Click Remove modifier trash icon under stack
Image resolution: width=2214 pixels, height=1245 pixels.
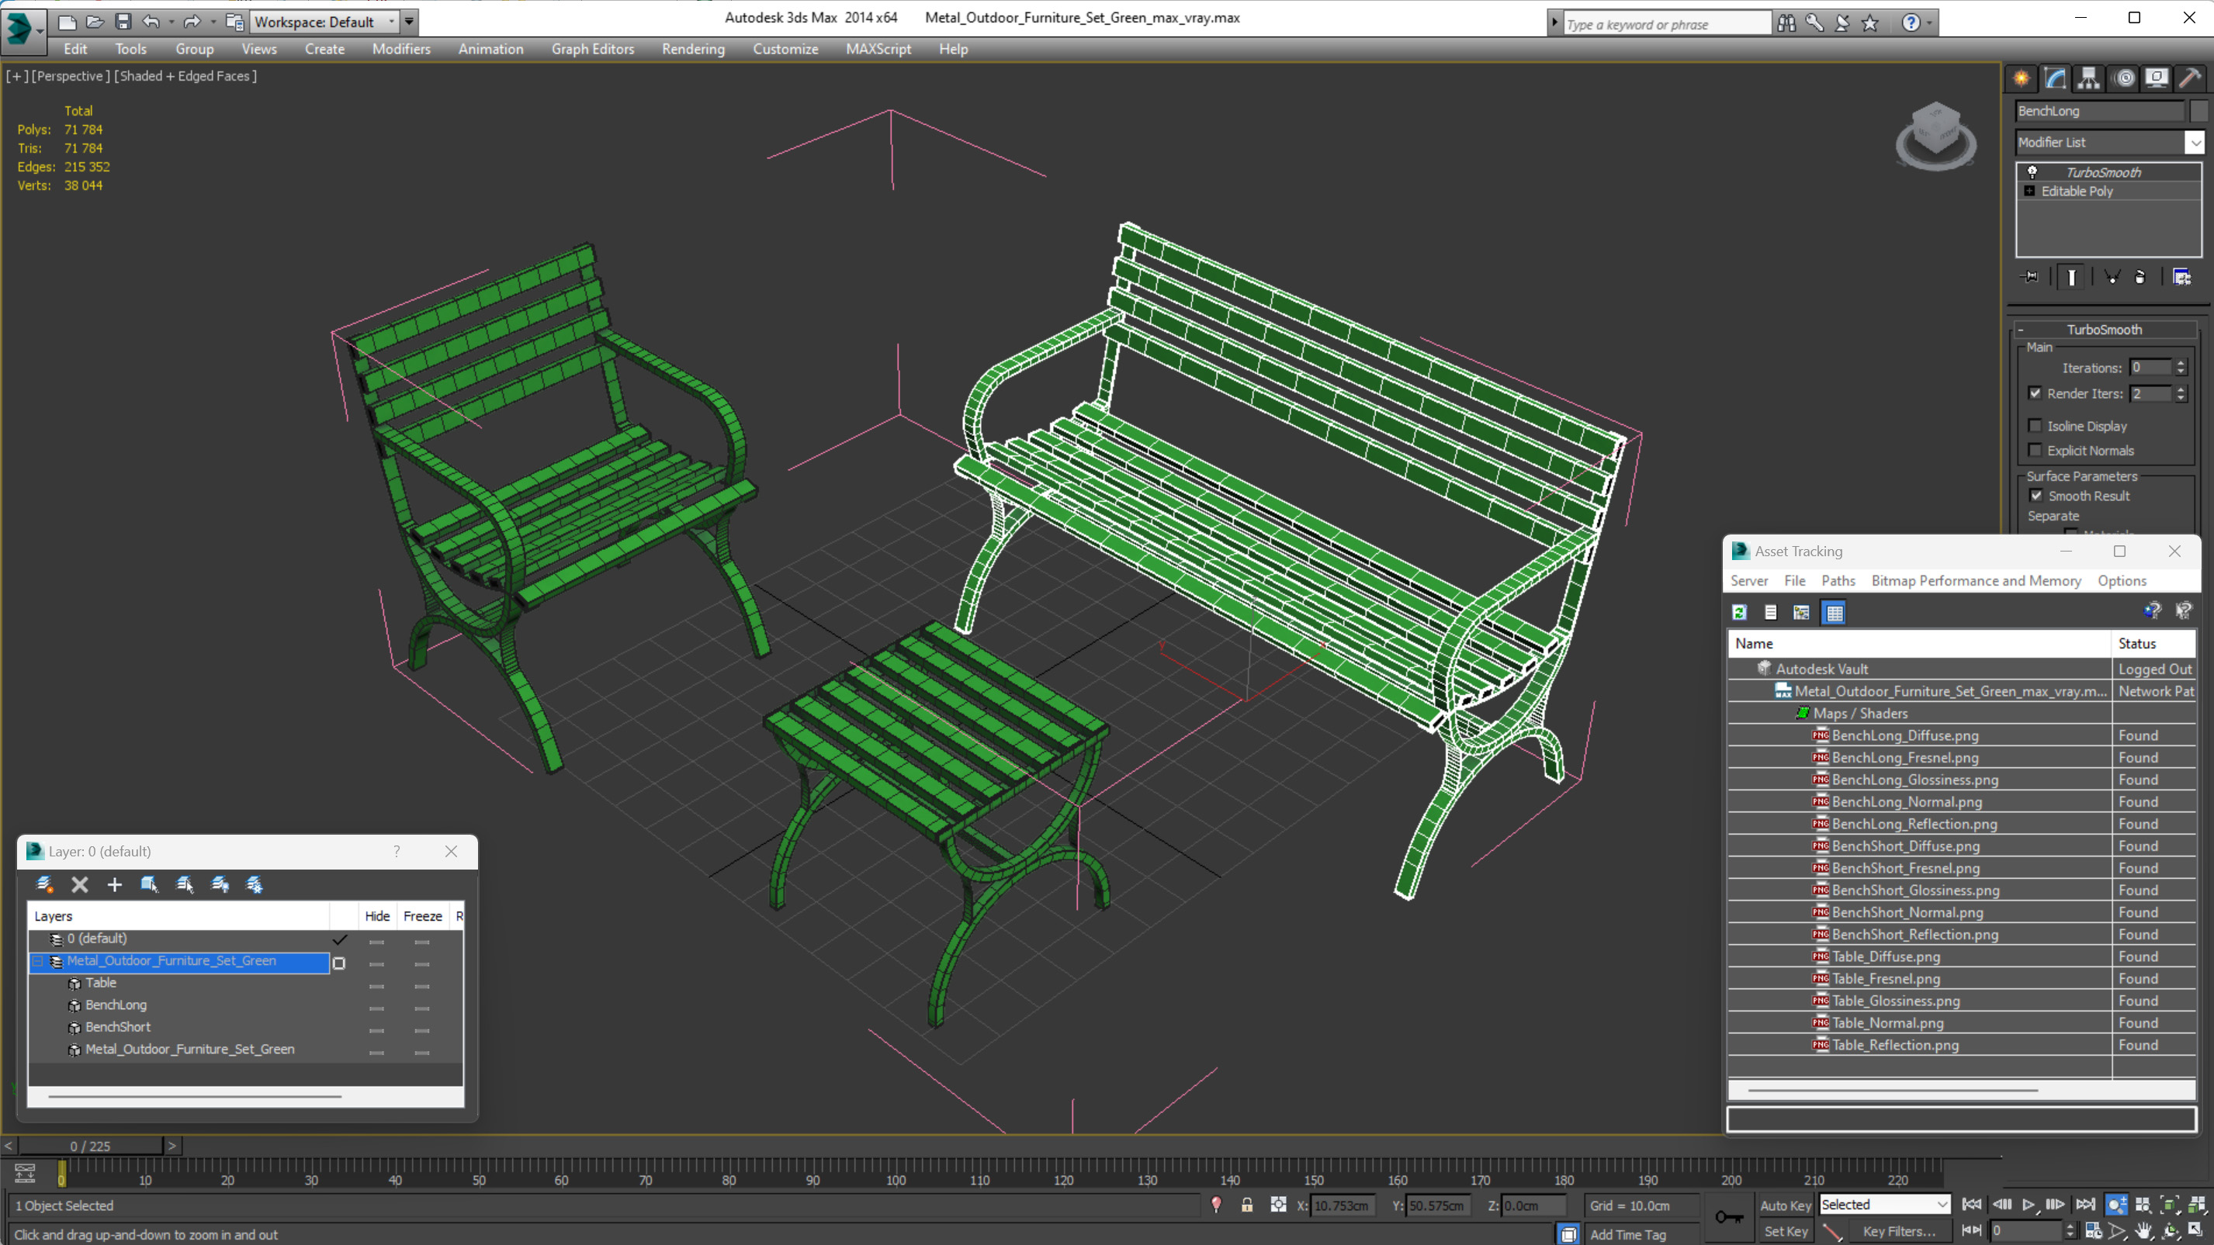[2140, 277]
